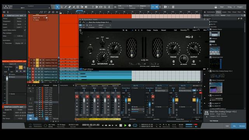Screen dimensions: 249x140
Task: Click the Browse button at bottom right
Action: [242, 126]
